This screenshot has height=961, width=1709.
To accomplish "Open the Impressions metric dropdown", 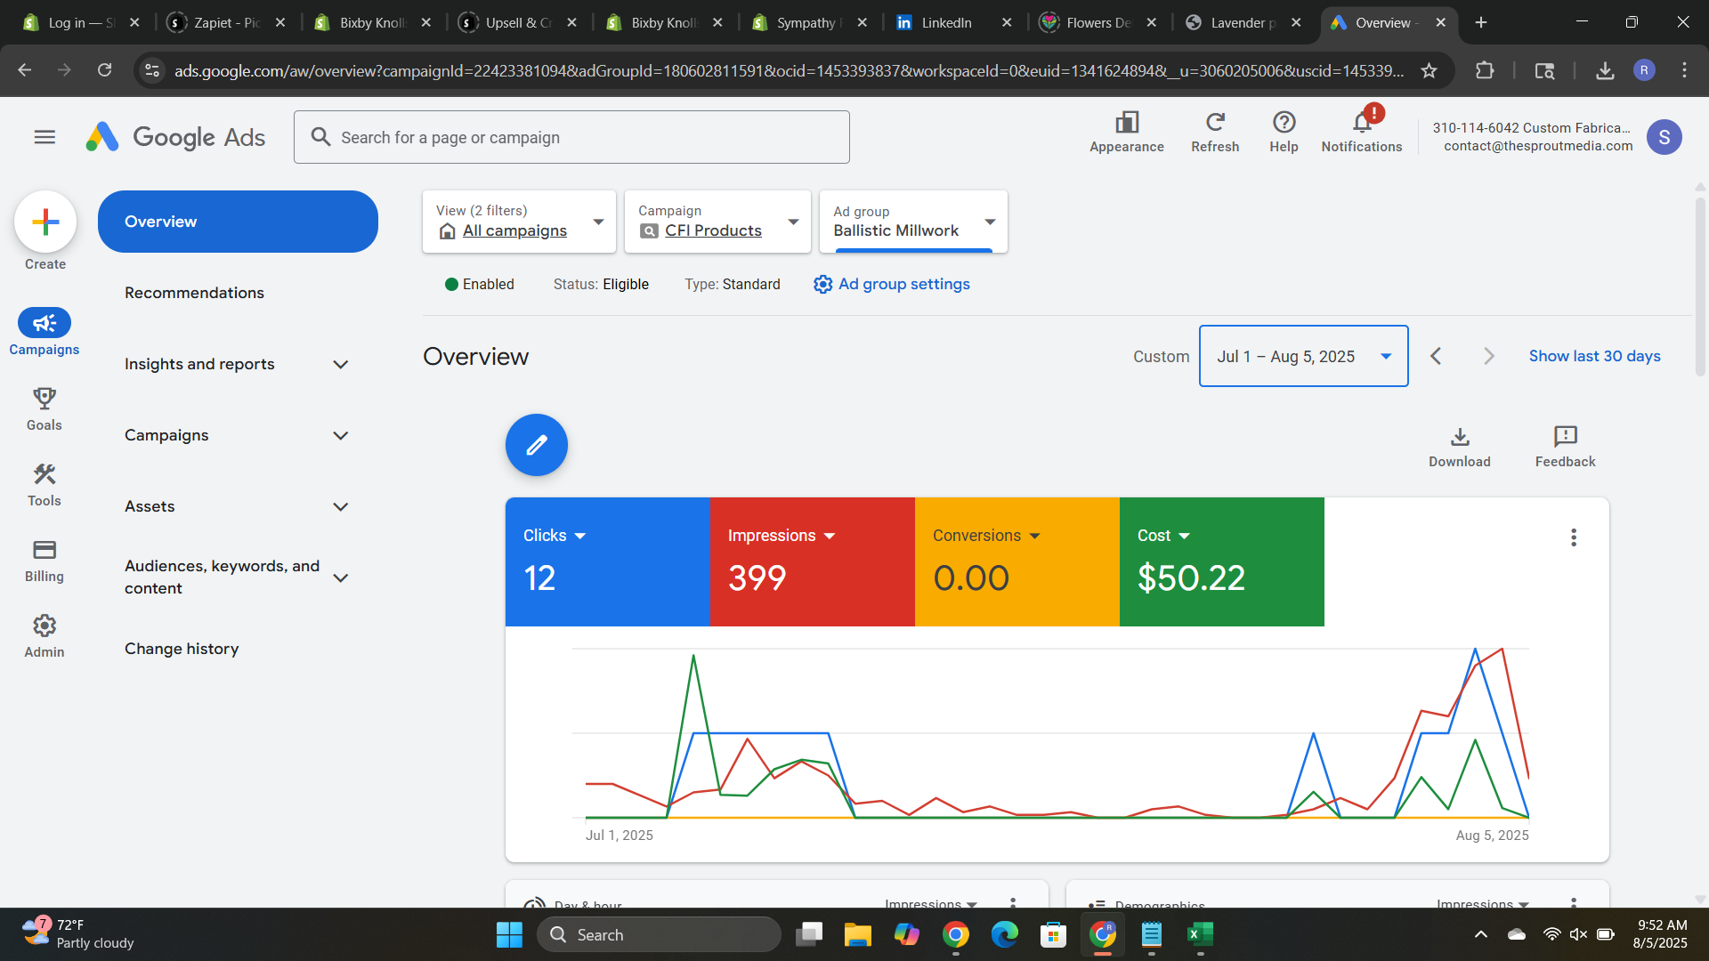I will click(x=782, y=536).
